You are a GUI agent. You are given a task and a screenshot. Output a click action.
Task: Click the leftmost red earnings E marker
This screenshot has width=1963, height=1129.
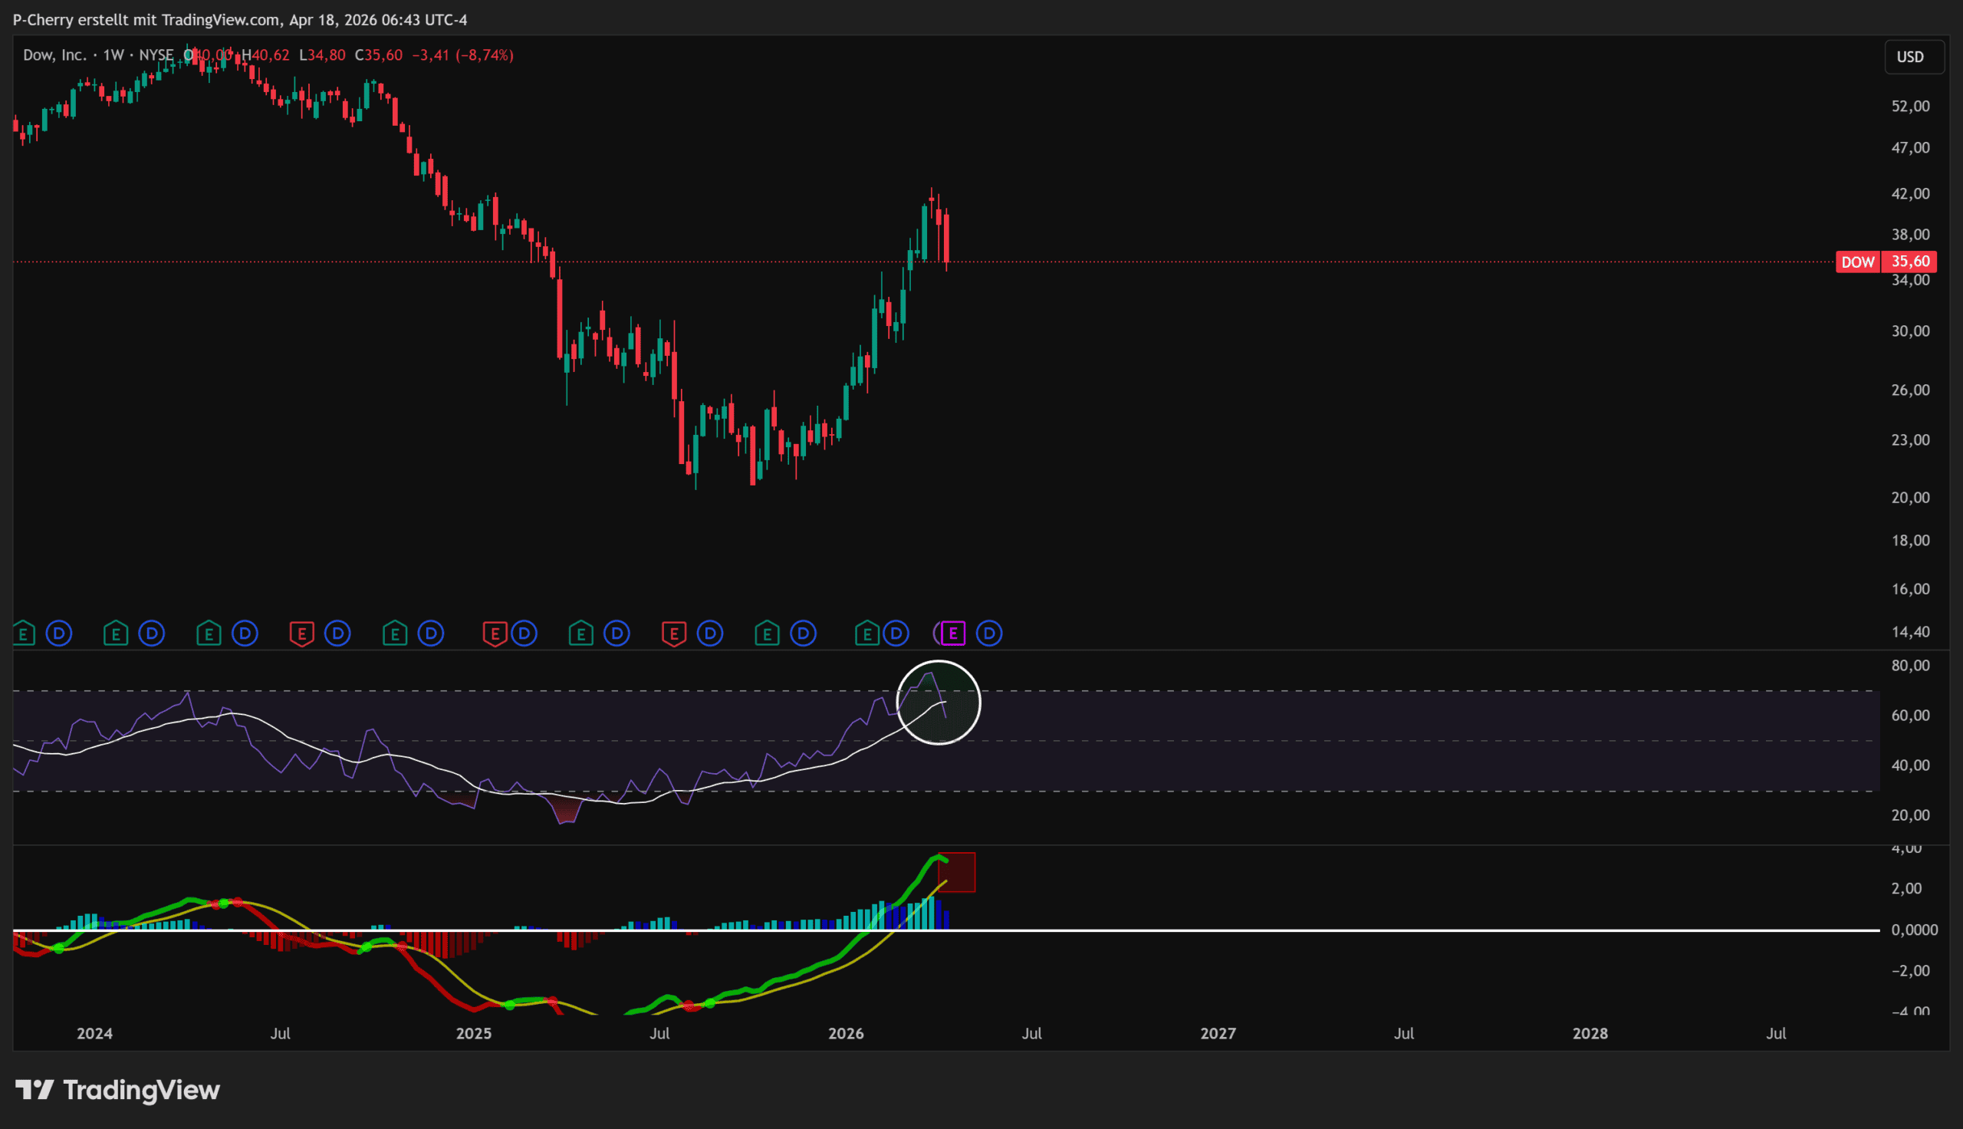point(301,634)
